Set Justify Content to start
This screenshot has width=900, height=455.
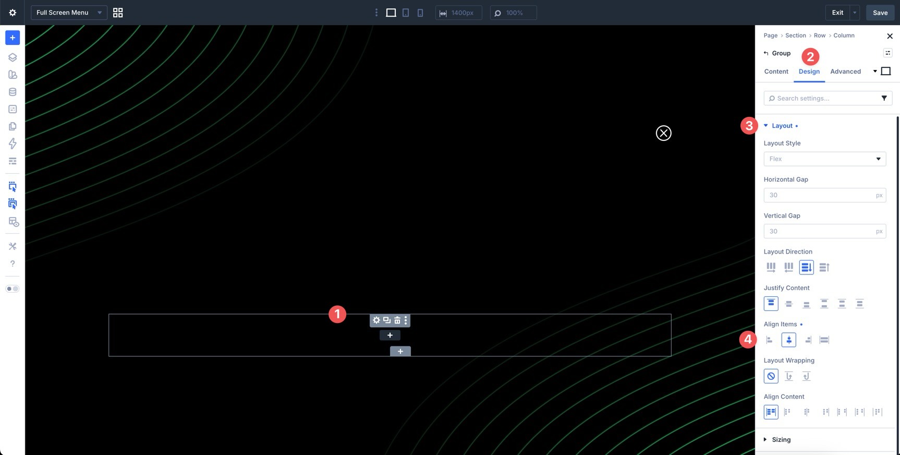771,303
